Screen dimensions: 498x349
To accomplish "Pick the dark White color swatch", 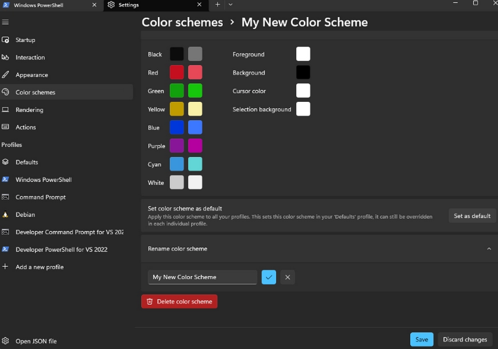I will click(x=177, y=182).
